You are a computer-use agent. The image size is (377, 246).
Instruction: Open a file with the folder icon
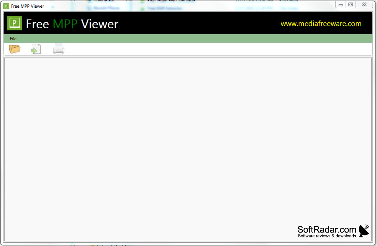coord(14,49)
